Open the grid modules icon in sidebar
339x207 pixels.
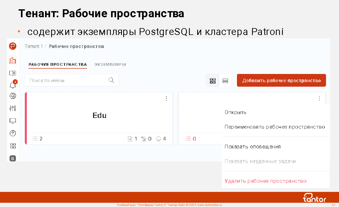point(13,146)
